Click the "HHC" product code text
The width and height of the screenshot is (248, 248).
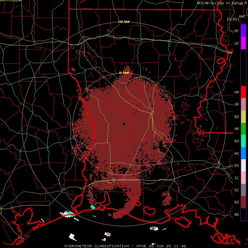(242, 17)
